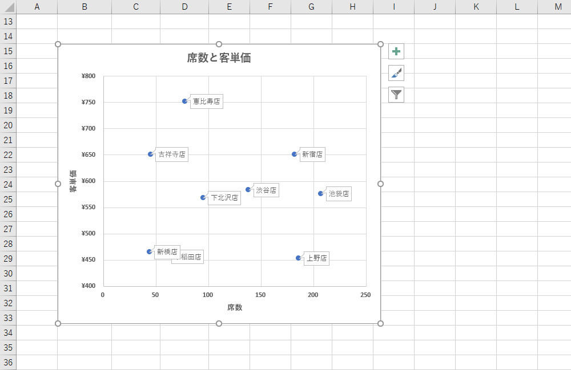Select row 24 header

click(x=8, y=185)
